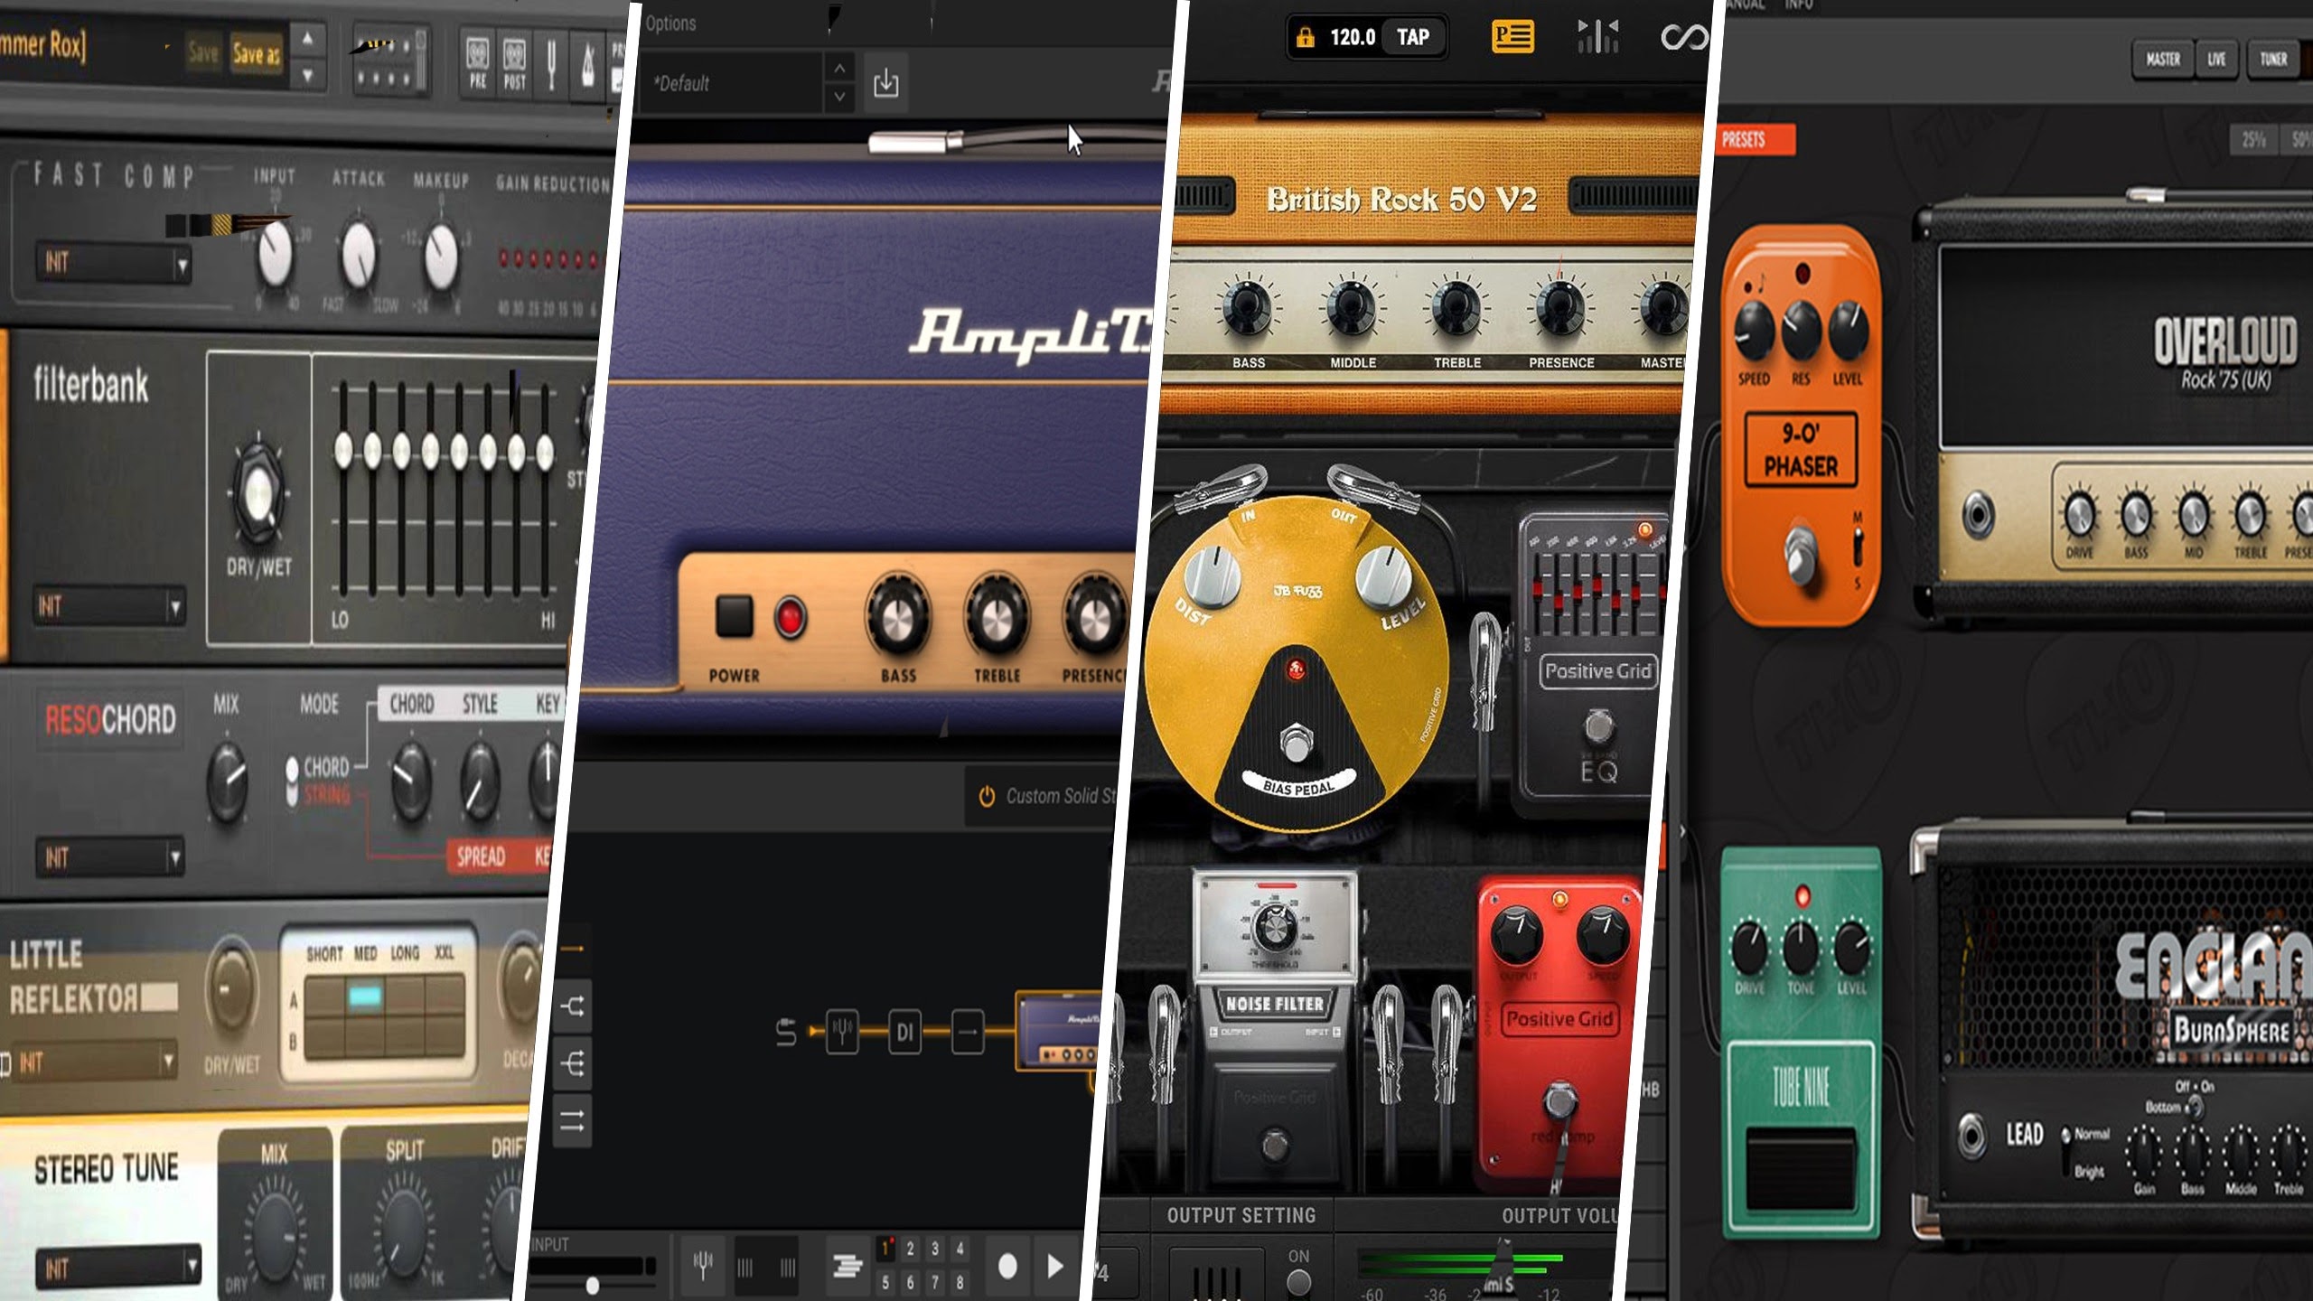
Task: Toggle the Custom Solid State power button
Action: tap(987, 796)
